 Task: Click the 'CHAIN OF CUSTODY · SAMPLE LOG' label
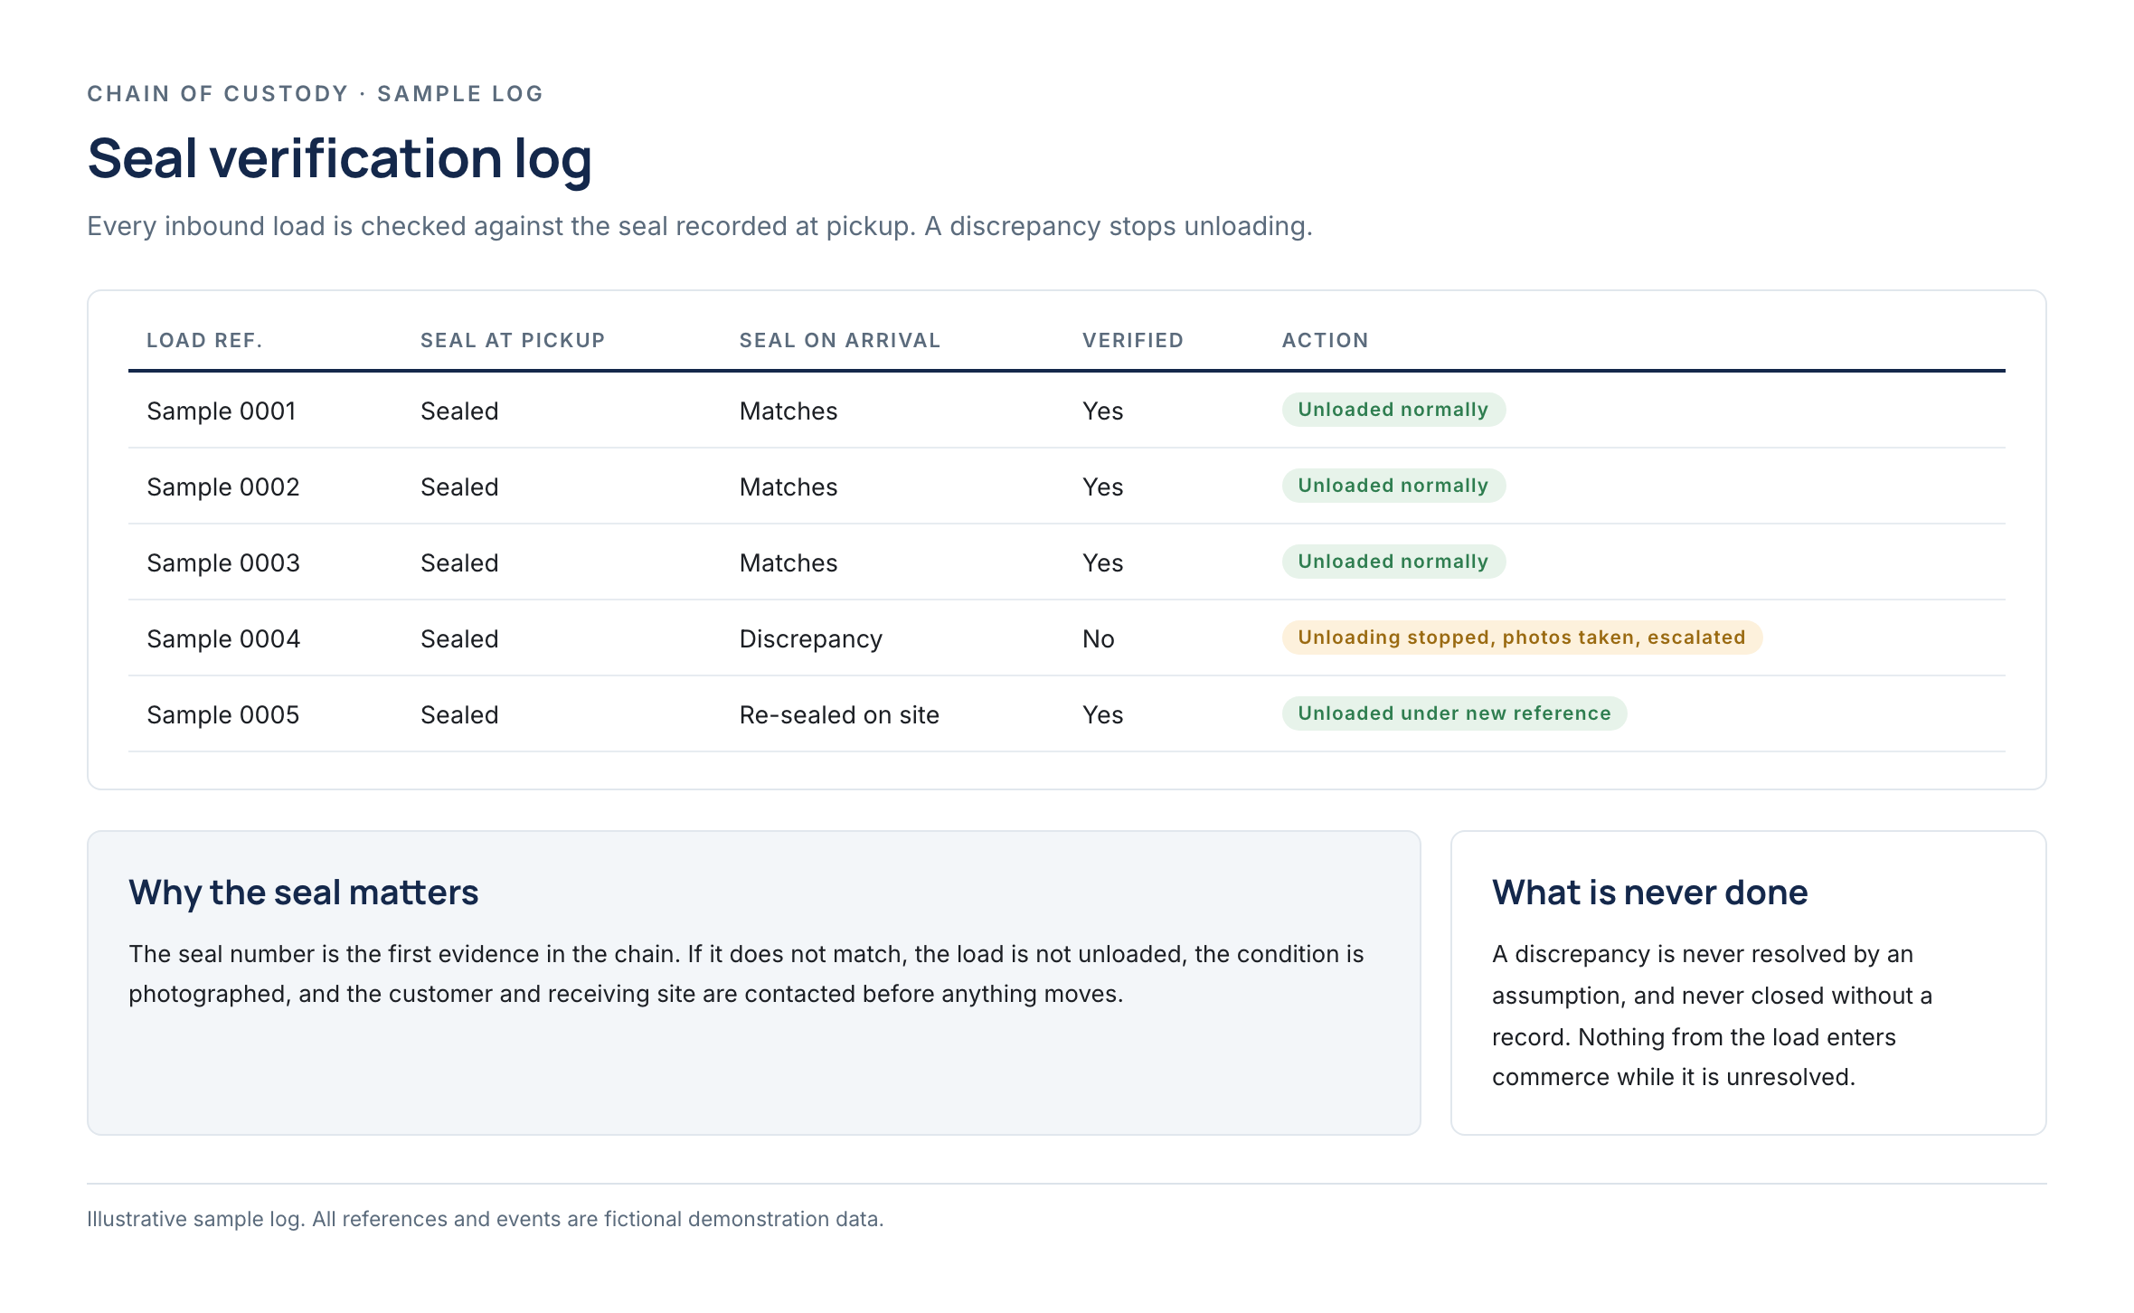[315, 94]
